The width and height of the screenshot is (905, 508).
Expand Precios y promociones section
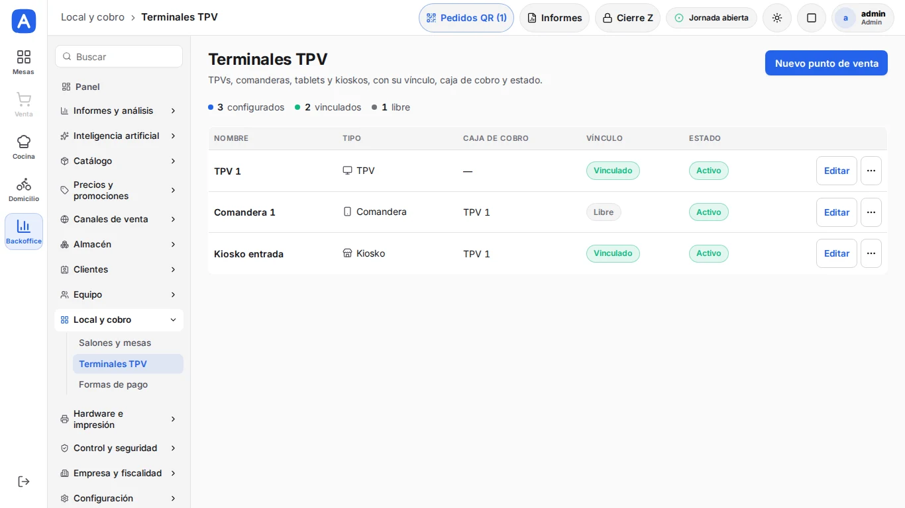[119, 190]
